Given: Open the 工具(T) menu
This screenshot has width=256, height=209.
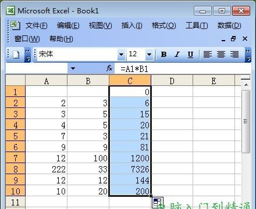Looking at the screenshot, I should point(197,26).
